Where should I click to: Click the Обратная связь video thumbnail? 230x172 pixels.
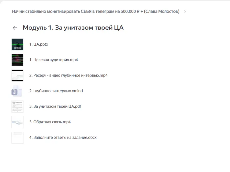tap(17, 122)
